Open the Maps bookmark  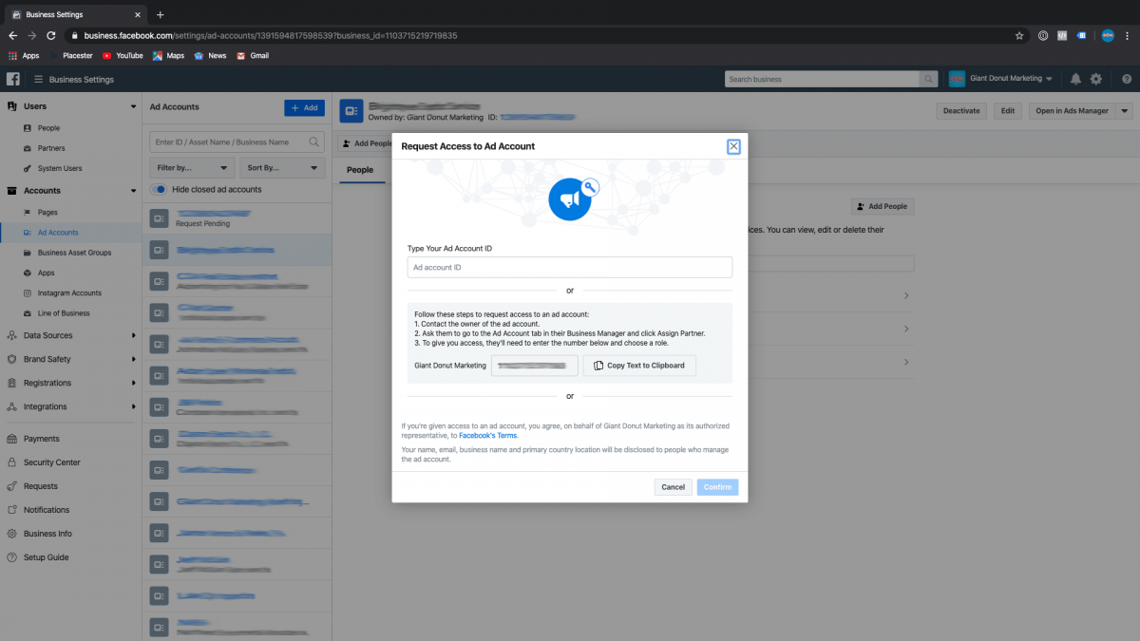(x=168, y=55)
